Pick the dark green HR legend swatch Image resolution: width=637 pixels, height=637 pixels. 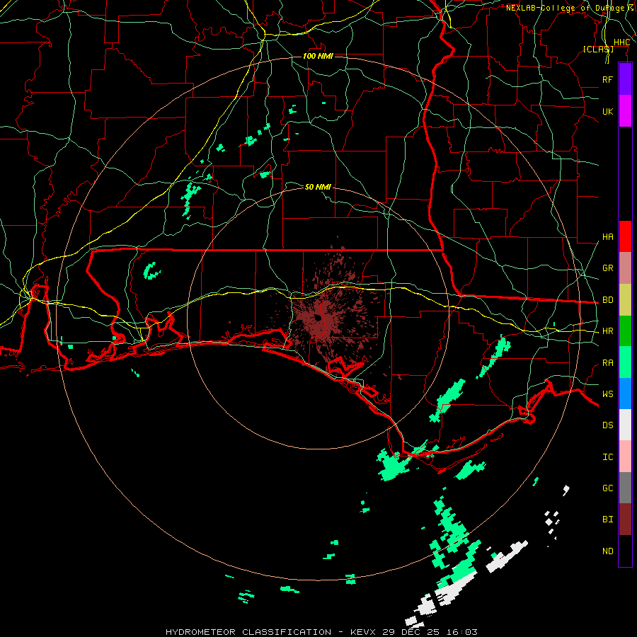click(625, 331)
